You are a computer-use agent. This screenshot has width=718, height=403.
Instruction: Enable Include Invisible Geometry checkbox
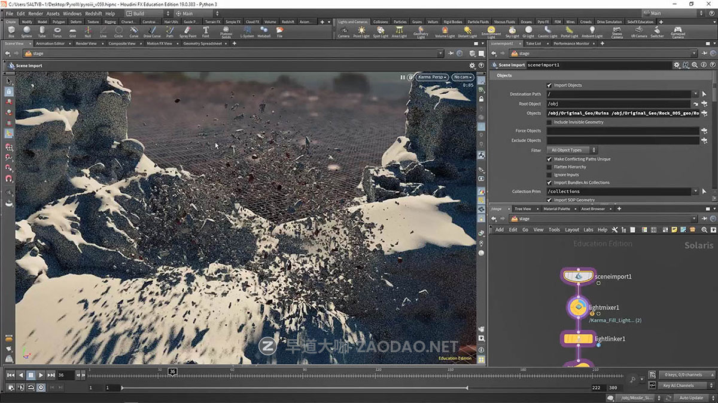[549, 122]
